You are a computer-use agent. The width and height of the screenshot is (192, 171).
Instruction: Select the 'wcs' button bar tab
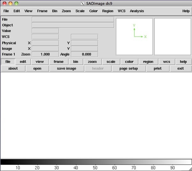[167, 62]
